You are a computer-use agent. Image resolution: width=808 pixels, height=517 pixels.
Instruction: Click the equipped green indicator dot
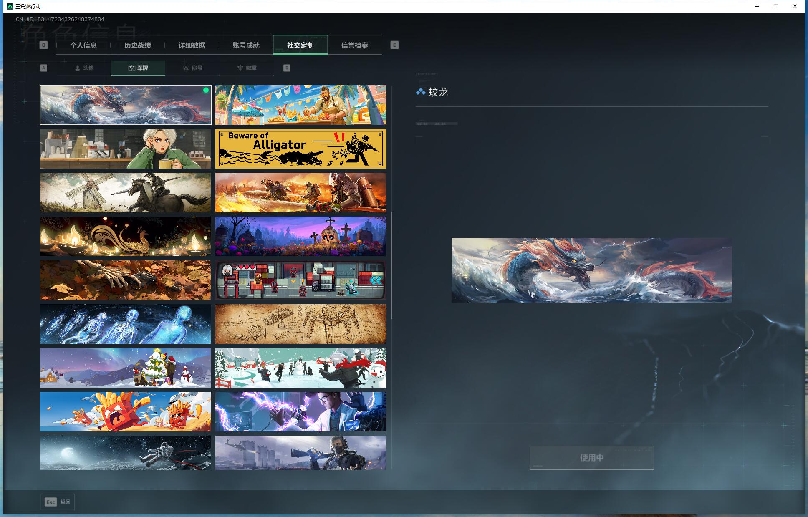(x=206, y=90)
